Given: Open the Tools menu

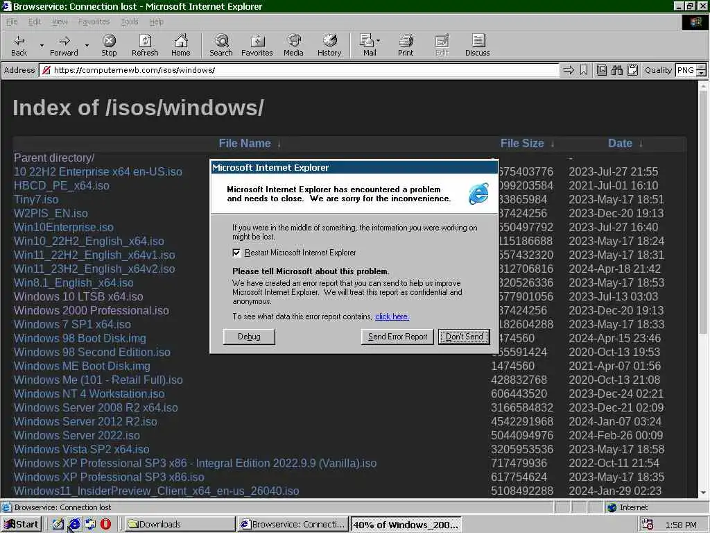Looking at the screenshot, I should click(x=130, y=22).
